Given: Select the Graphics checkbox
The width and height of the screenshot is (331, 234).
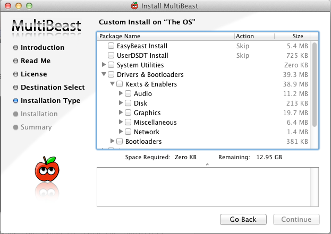Looking at the screenshot, I should 128,112.
